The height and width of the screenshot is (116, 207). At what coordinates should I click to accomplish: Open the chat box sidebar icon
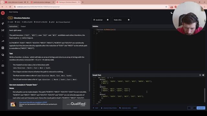coord(3,48)
